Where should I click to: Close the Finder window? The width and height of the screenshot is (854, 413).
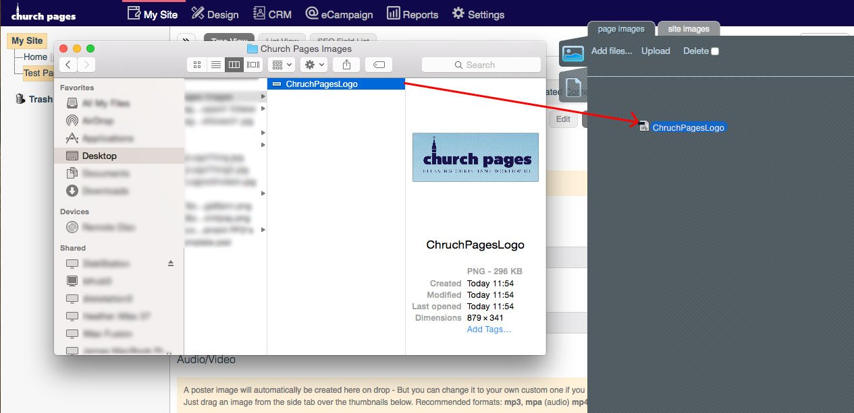63,49
